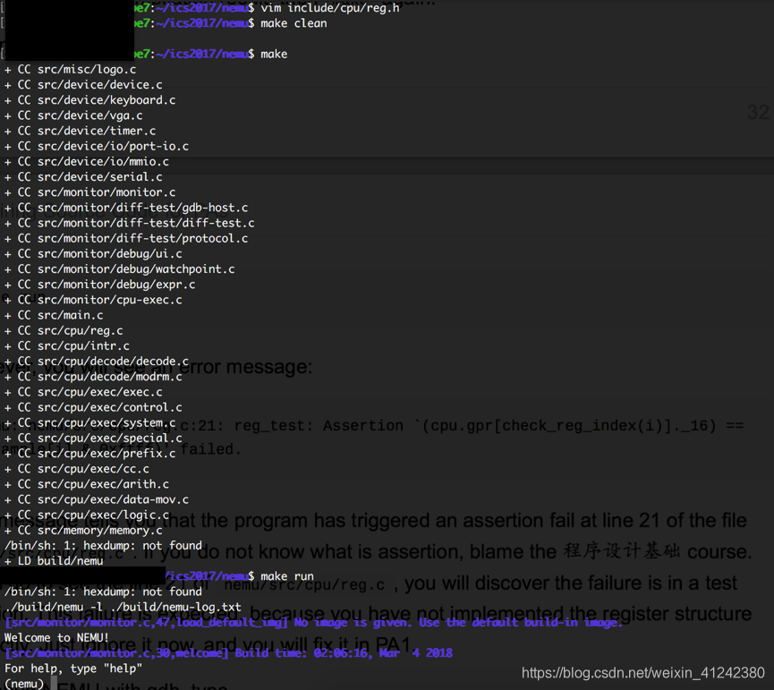774x690 pixels.
Task: Click the 'For help, type "help"' line
Action: [x=73, y=669]
